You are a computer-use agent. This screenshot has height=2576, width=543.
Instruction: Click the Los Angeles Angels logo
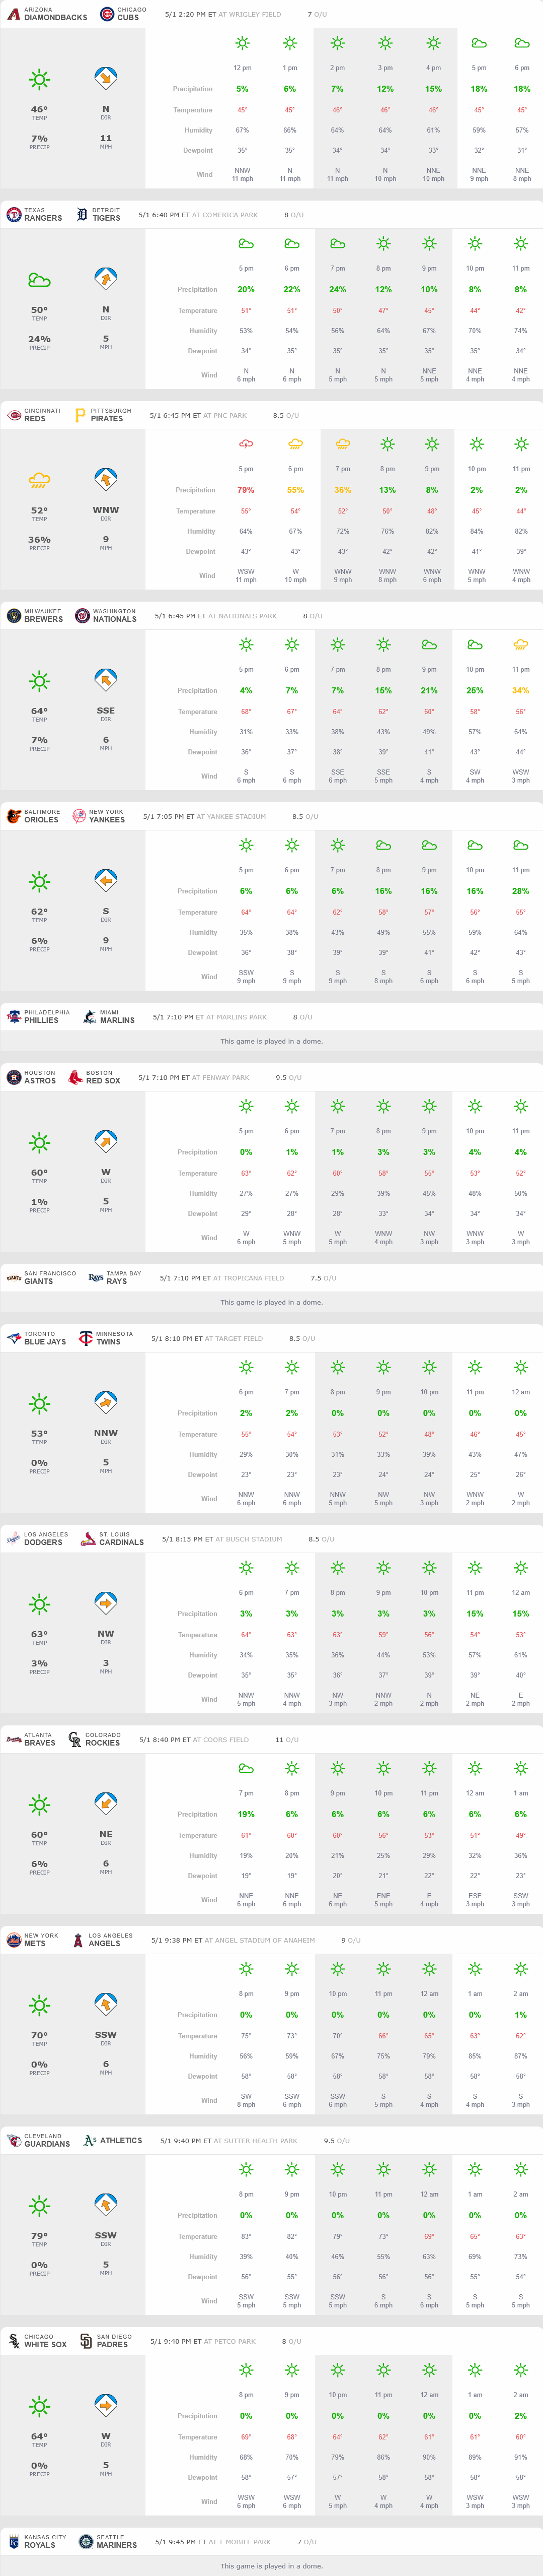[78, 1940]
